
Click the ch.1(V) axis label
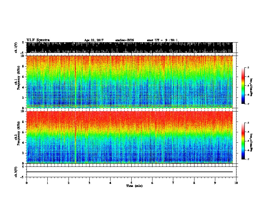click(16, 48)
